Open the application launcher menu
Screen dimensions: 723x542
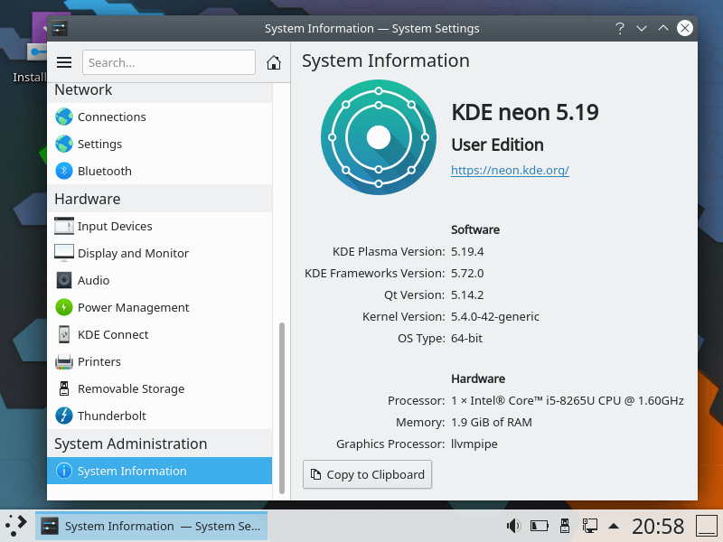[x=16, y=525]
